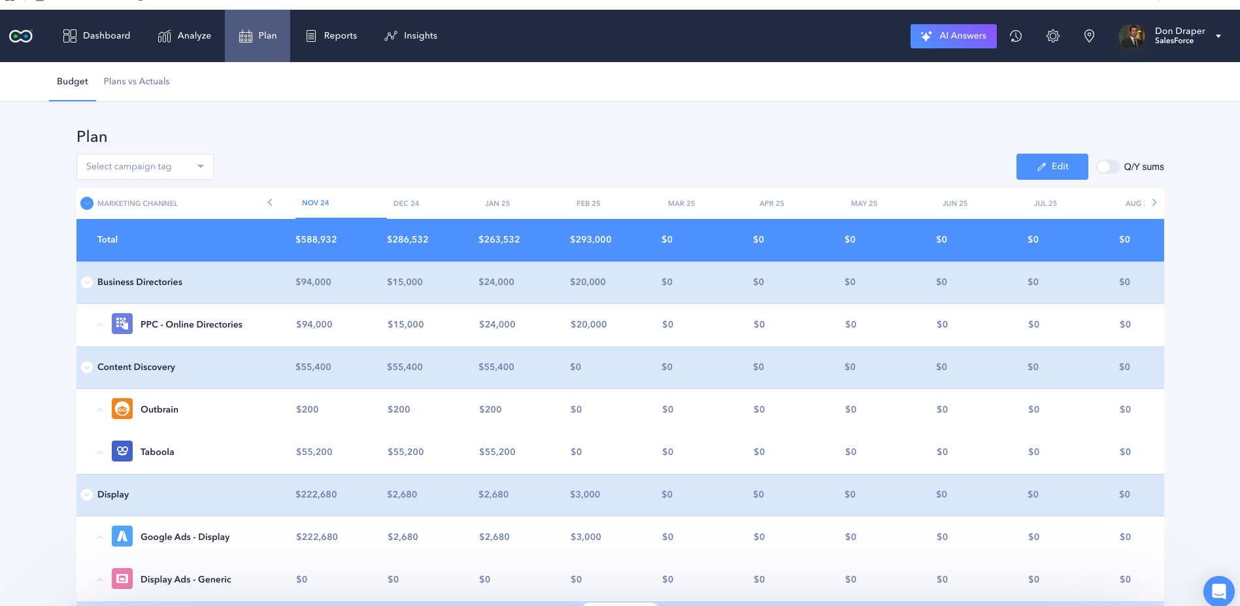Click Total NOV 24 value $588,932
This screenshot has width=1240, height=606.
(x=316, y=240)
